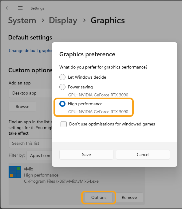Select Power saving radio button
The width and height of the screenshot is (182, 209).
(x=62, y=87)
